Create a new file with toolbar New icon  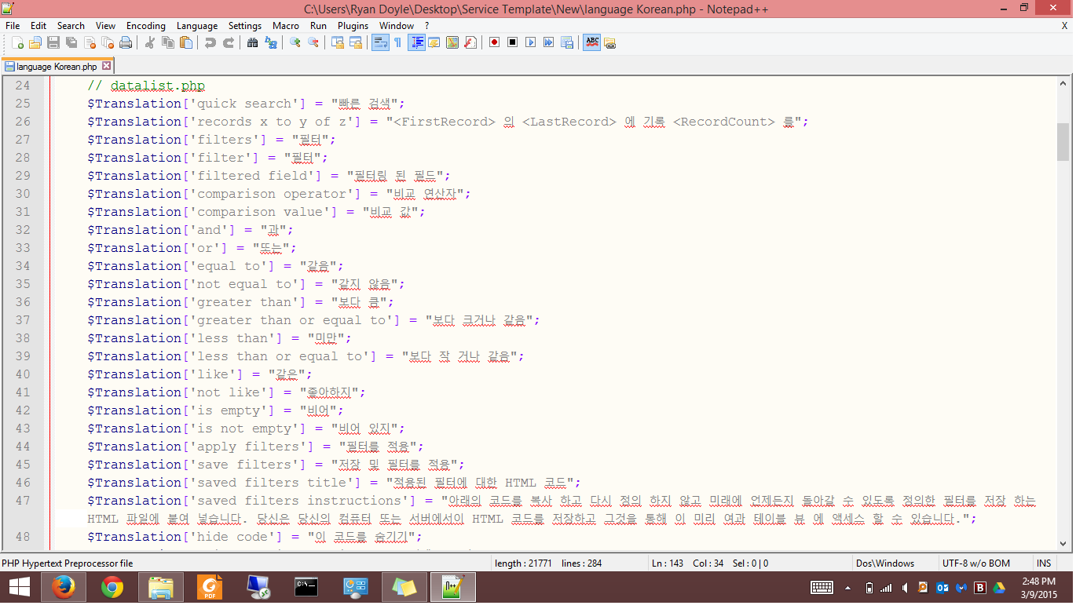coord(17,42)
